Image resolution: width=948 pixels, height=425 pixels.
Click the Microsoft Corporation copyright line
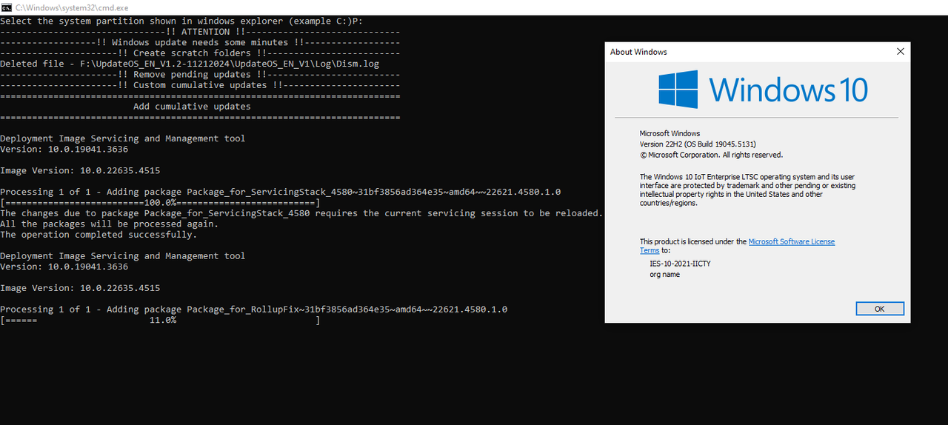[x=711, y=155]
